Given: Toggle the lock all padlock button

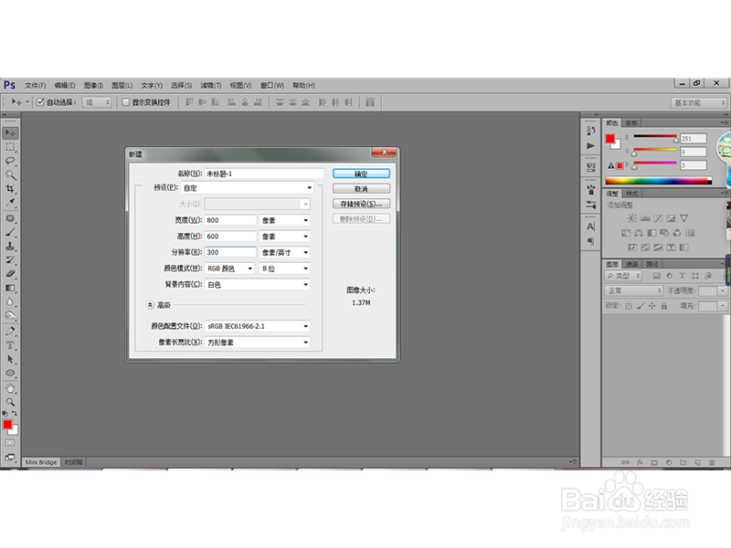Looking at the screenshot, I should (664, 306).
